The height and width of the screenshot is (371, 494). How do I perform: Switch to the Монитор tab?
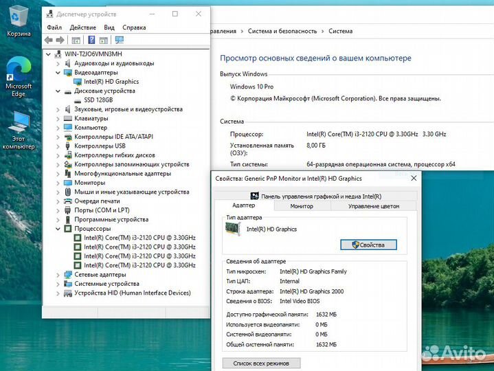click(x=302, y=206)
